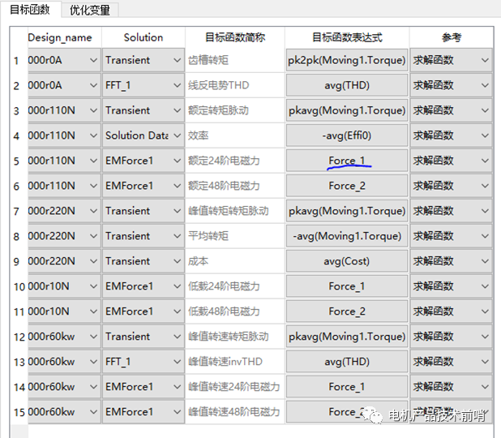
Task: Open Solution dropdown in row 8 平均转矩
Action: point(143,236)
